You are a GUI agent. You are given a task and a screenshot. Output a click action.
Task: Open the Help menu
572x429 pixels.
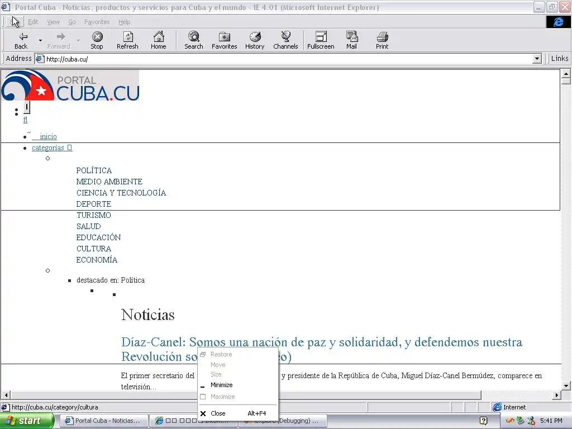pos(124,22)
